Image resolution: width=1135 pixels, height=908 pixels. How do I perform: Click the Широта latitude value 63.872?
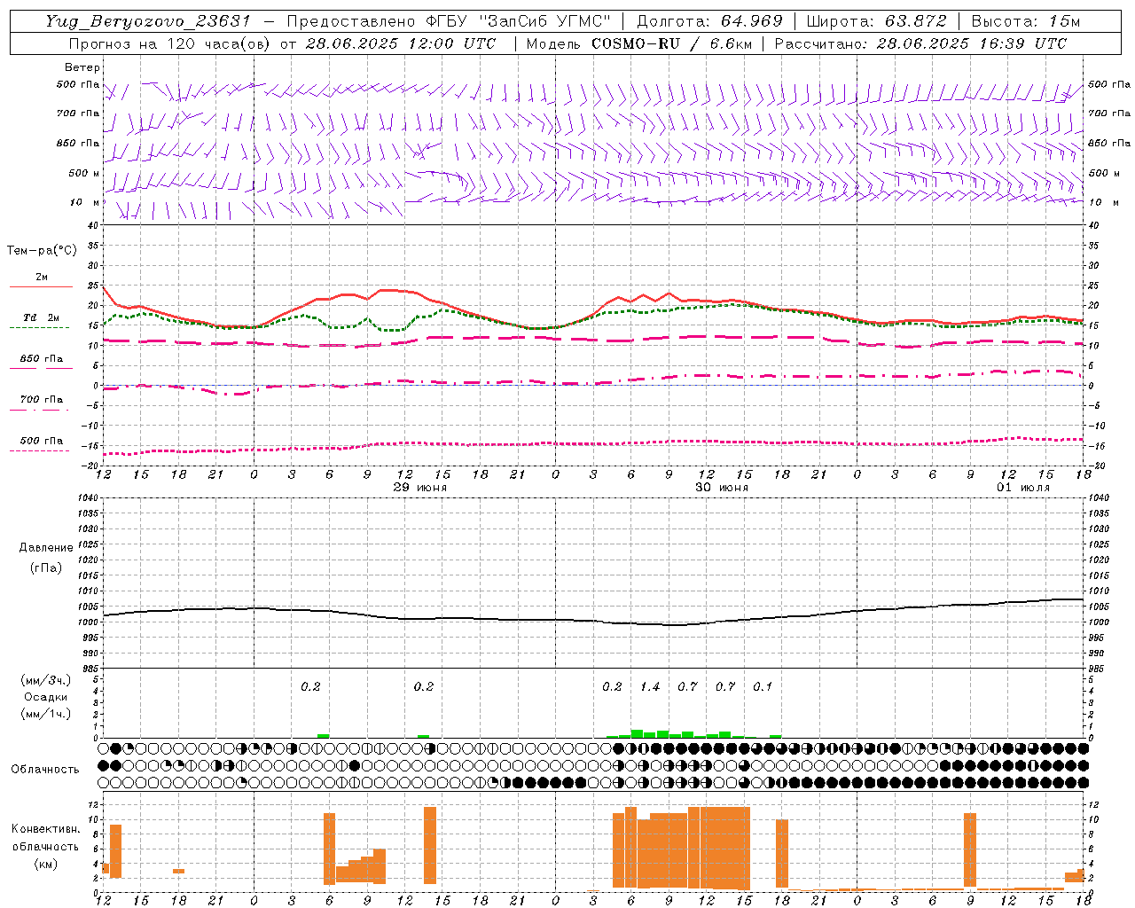pyautogui.click(x=916, y=21)
